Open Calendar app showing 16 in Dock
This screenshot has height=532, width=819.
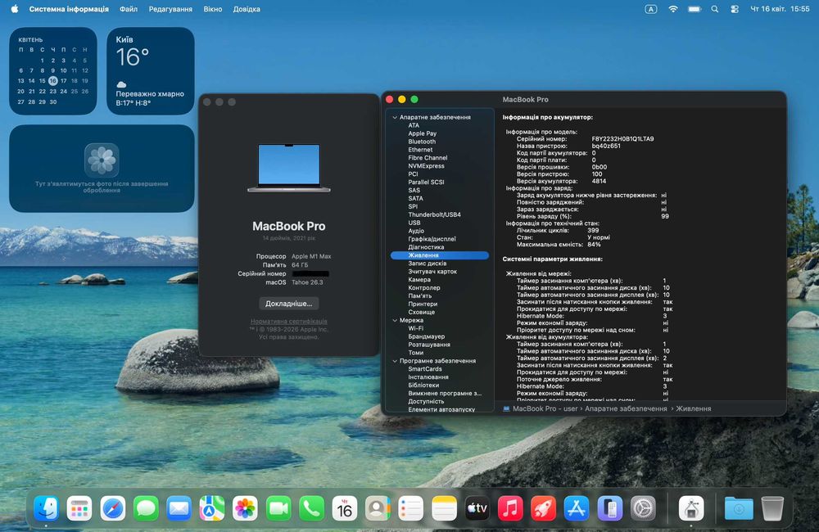pos(345,508)
